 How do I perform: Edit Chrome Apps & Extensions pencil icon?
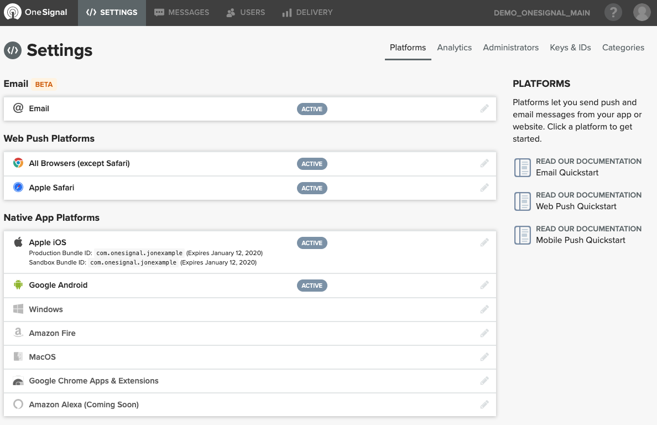(484, 381)
